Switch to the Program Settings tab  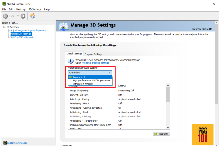pyautogui.click(x=93, y=54)
